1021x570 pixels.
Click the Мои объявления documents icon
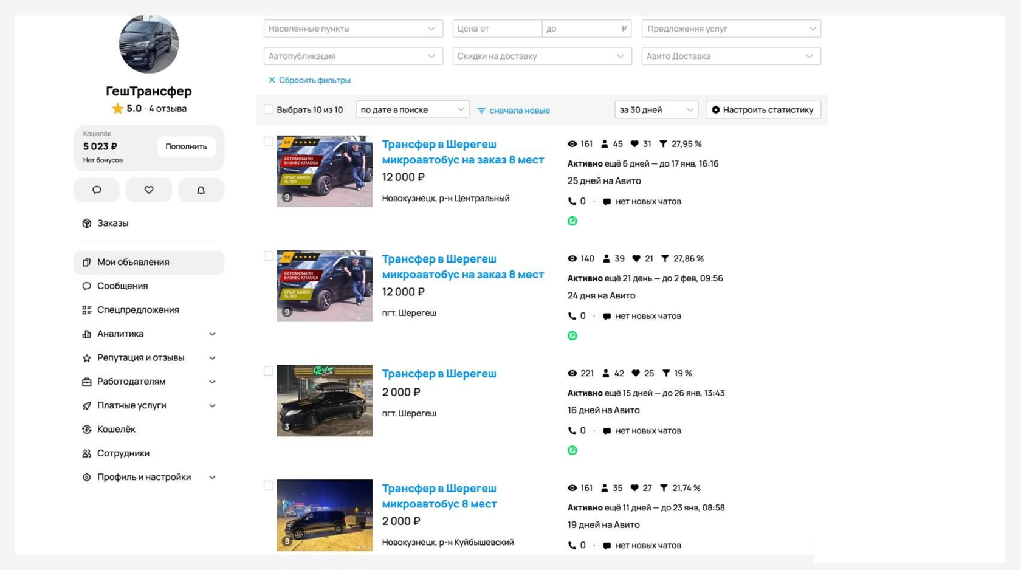(x=86, y=262)
